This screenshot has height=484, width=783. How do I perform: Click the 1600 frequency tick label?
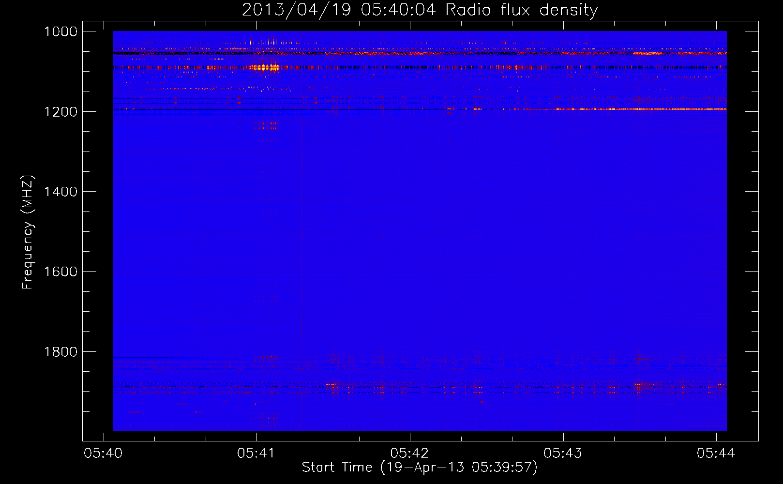click(60, 272)
